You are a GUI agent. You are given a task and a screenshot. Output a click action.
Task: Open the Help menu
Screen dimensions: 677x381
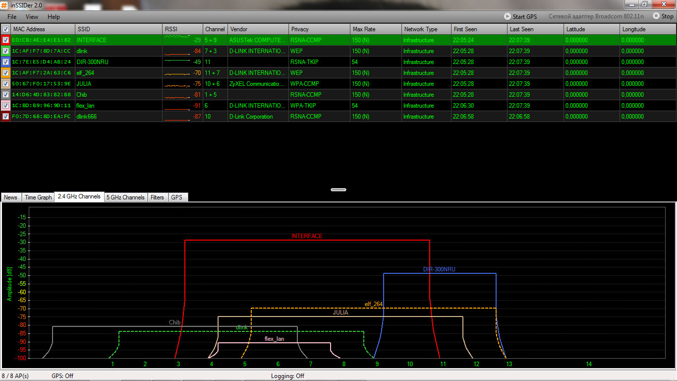pos(54,17)
